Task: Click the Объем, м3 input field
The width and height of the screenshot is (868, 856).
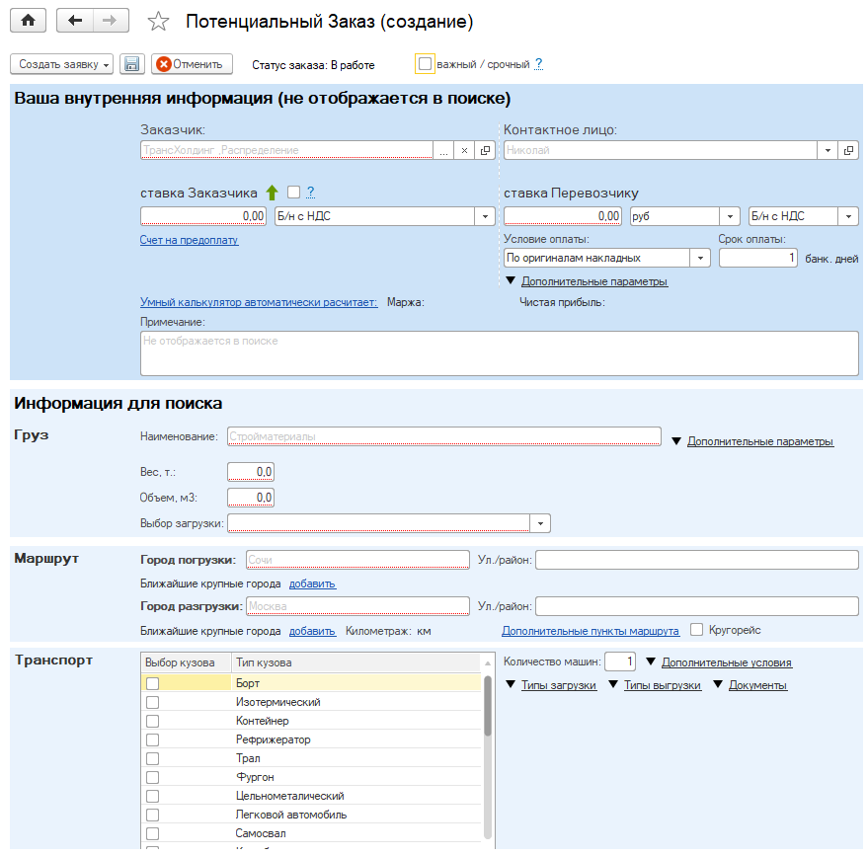Action: tap(251, 498)
